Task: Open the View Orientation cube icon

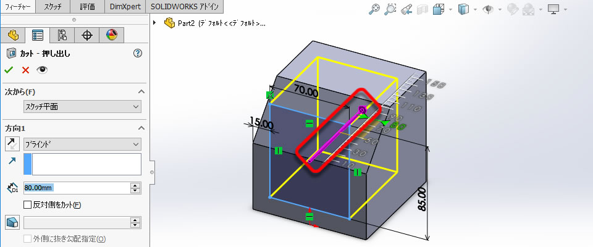Action: (x=438, y=9)
